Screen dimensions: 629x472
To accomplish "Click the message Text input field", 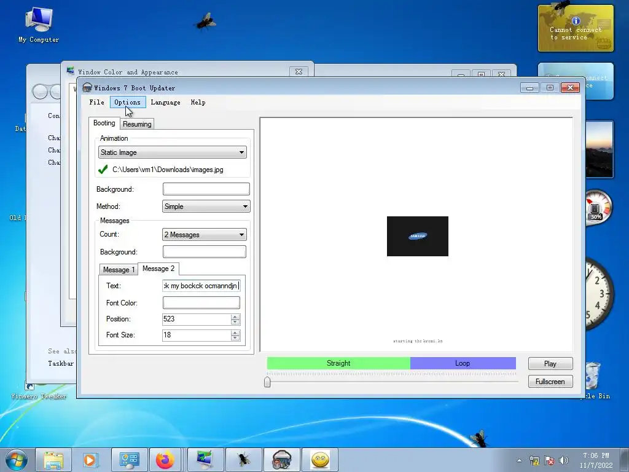I will [x=201, y=286].
